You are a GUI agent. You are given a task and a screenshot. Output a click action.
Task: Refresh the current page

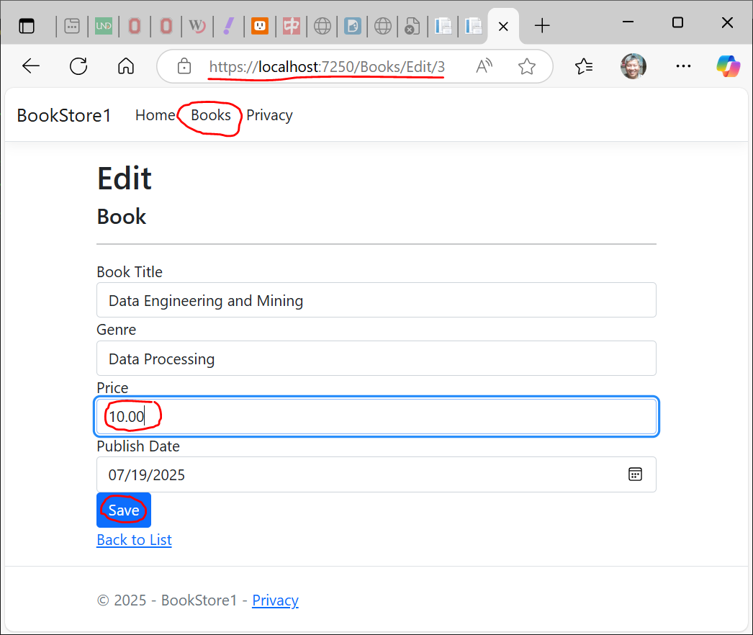click(78, 66)
